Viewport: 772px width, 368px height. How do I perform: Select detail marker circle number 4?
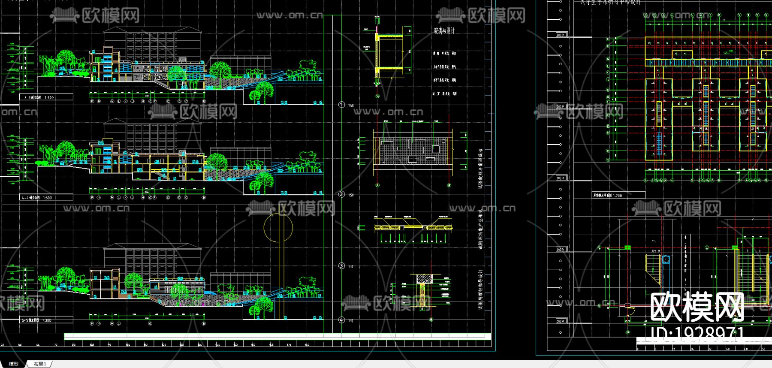[x=341, y=320]
